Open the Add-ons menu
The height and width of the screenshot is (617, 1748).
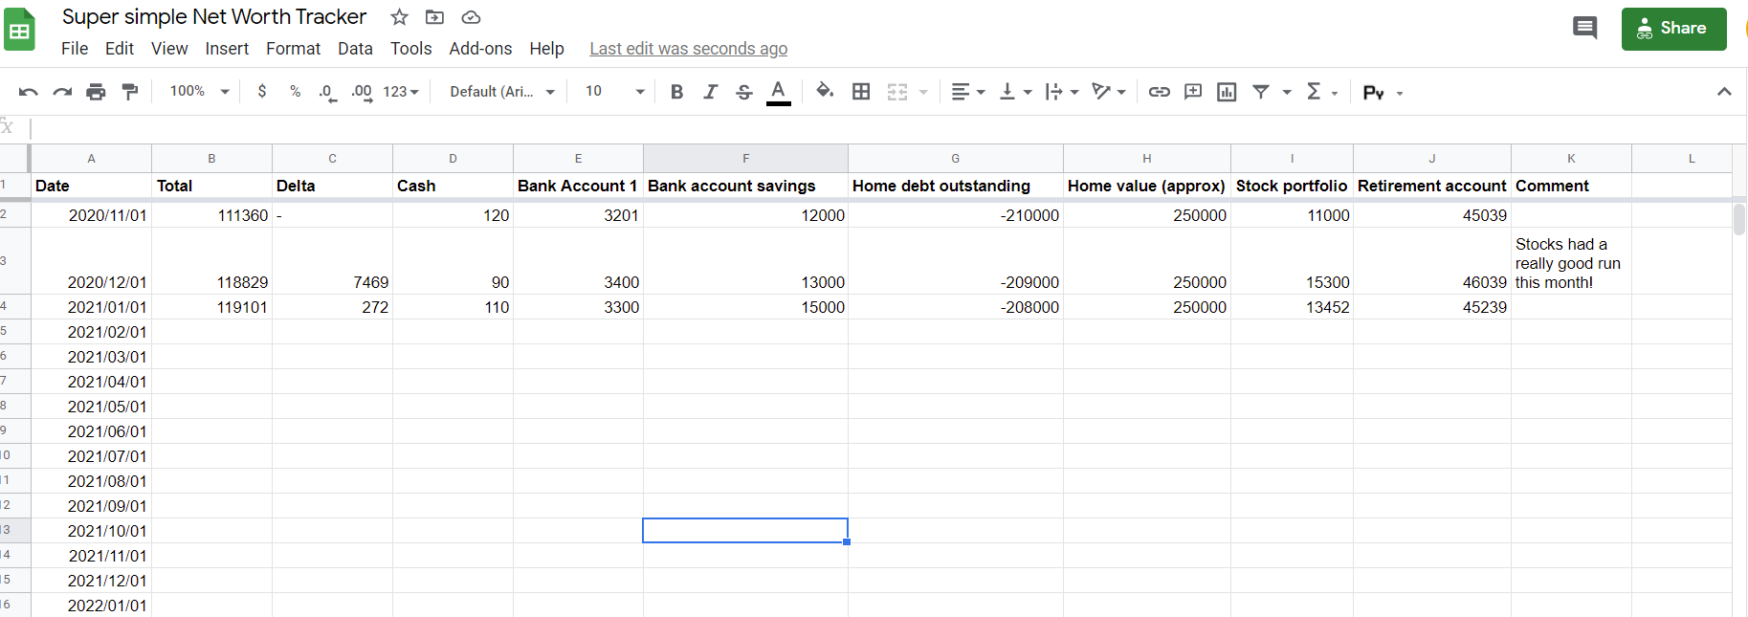[480, 49]
